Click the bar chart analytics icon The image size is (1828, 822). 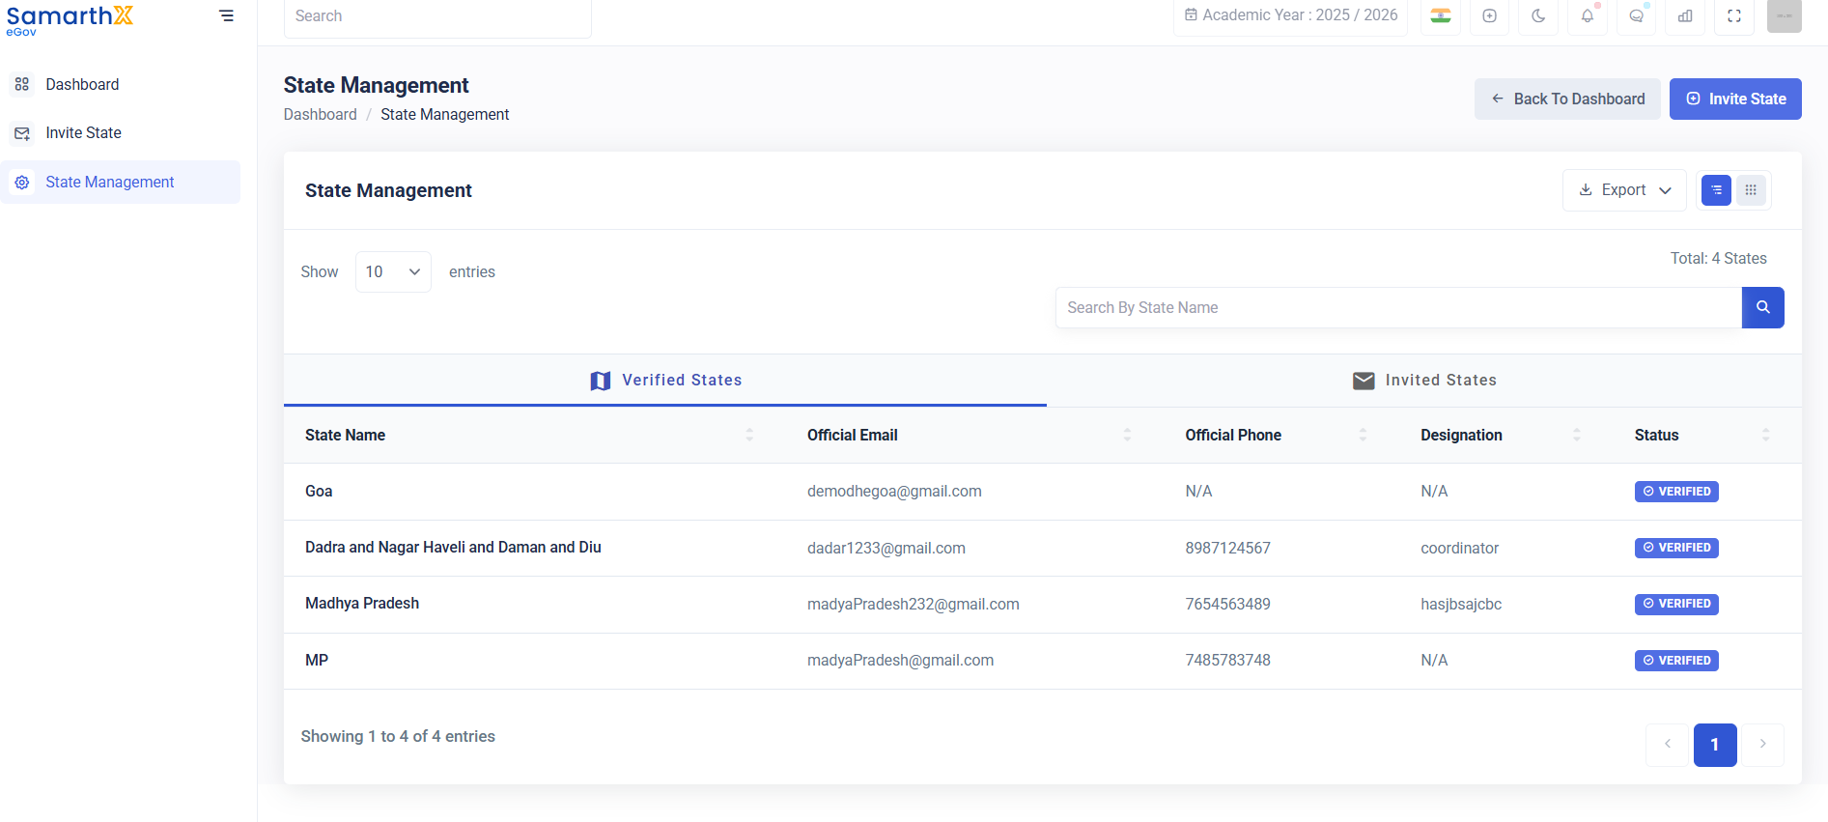pyautogui.click(x=1685, y=15)
